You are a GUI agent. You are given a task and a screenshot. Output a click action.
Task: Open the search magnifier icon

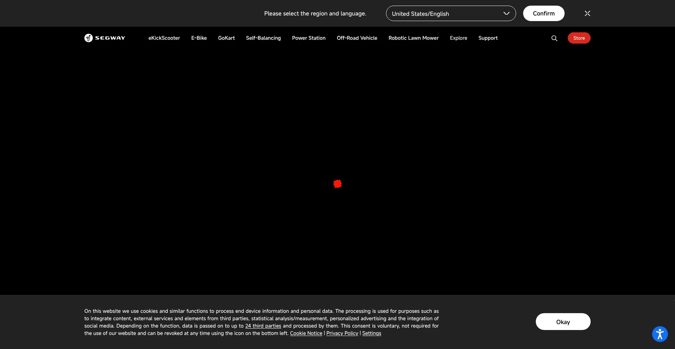tap(554, 38)
